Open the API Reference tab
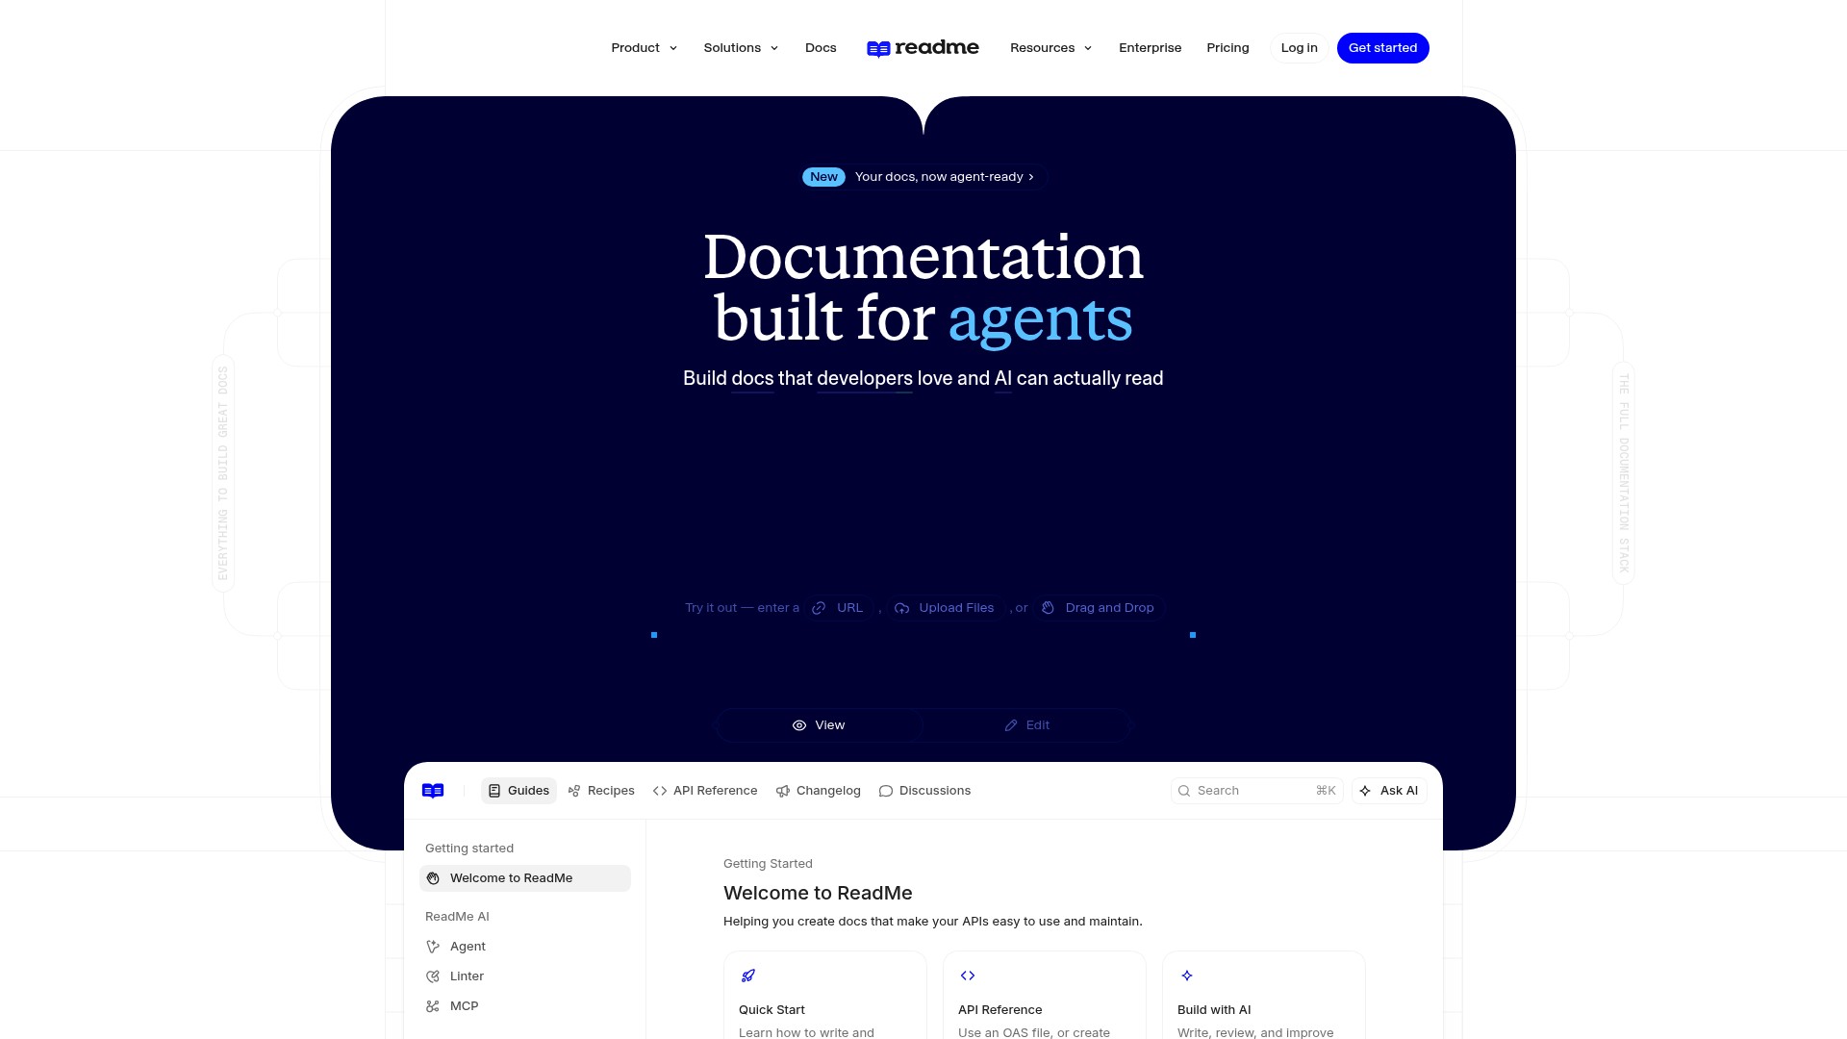This screenshot has width=1847, height=1039. (x=705, y=791)
